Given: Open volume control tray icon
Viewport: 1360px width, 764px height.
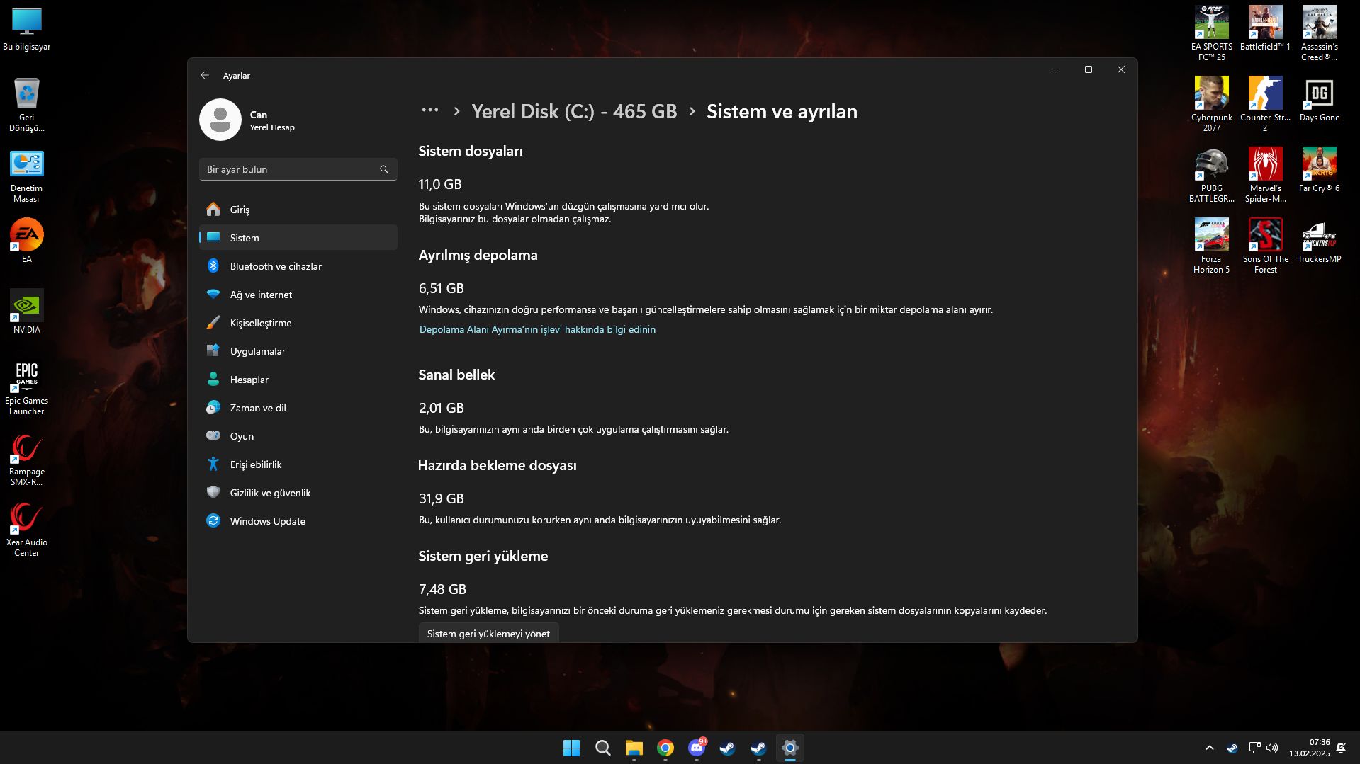Looking at the screenshot, I should (x=1272, y=748).
